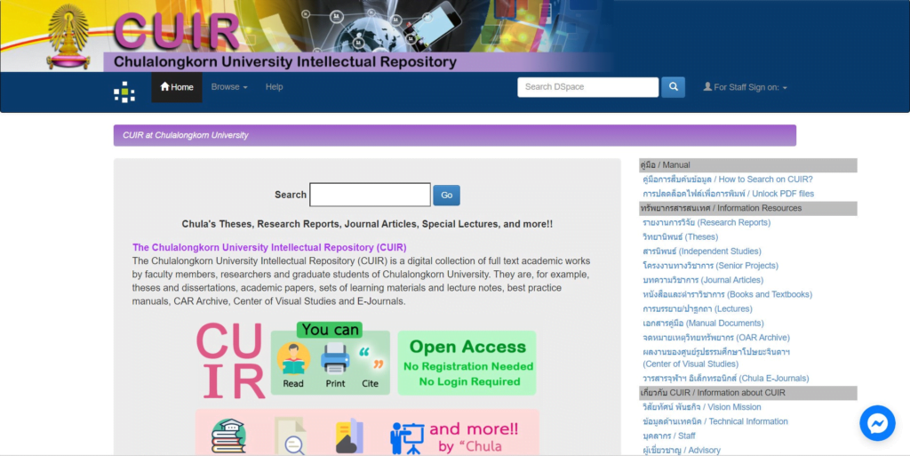
Task: Focus the Search DSpace field
Action: [x=588, y=87]
